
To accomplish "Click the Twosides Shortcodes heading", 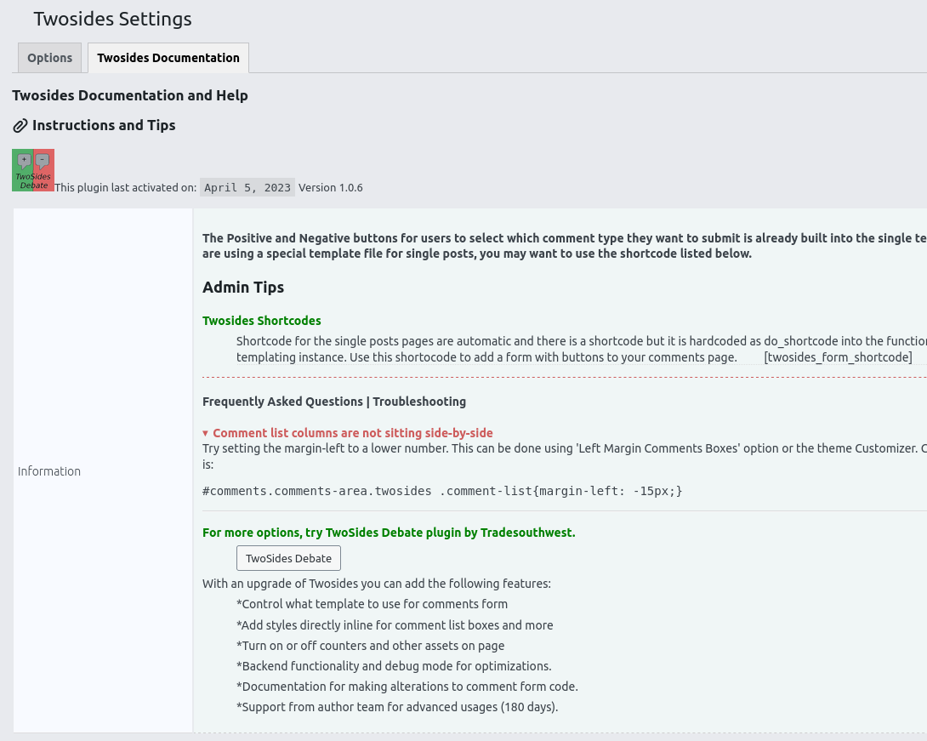I will click(x=261, y=321).
